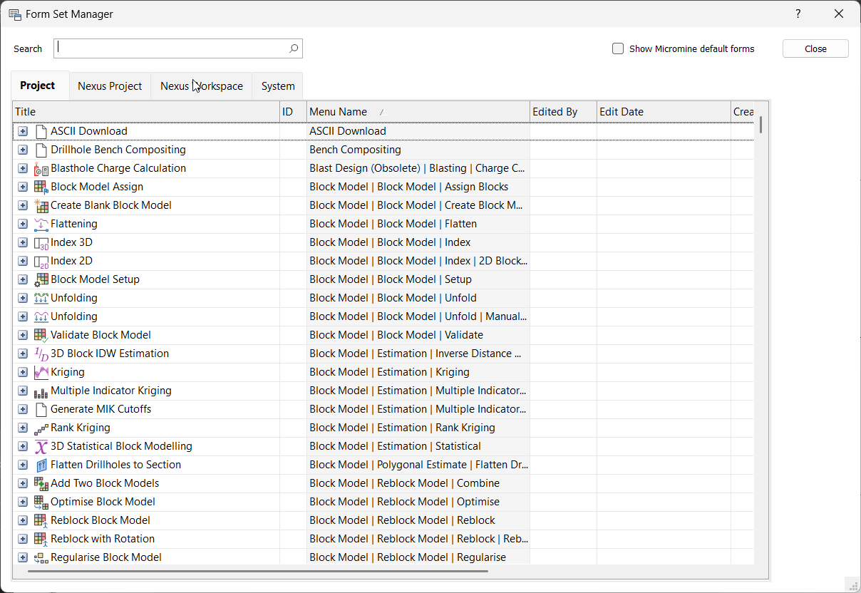The image size is (861, 593).
Task: Click the Reblock with Rotation icon
Action: click(41, 539)
